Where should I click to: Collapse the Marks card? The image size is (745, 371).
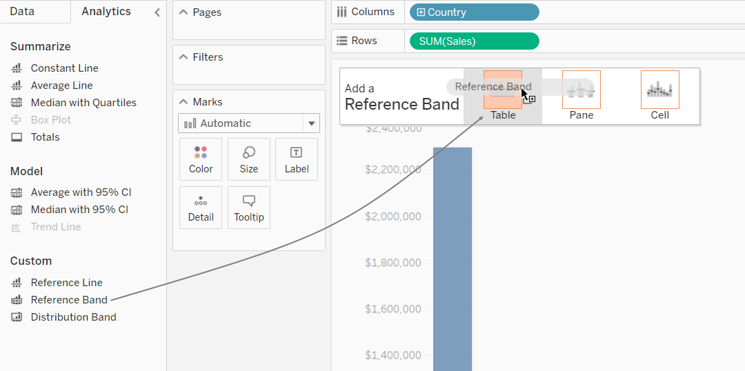[183, 101]
